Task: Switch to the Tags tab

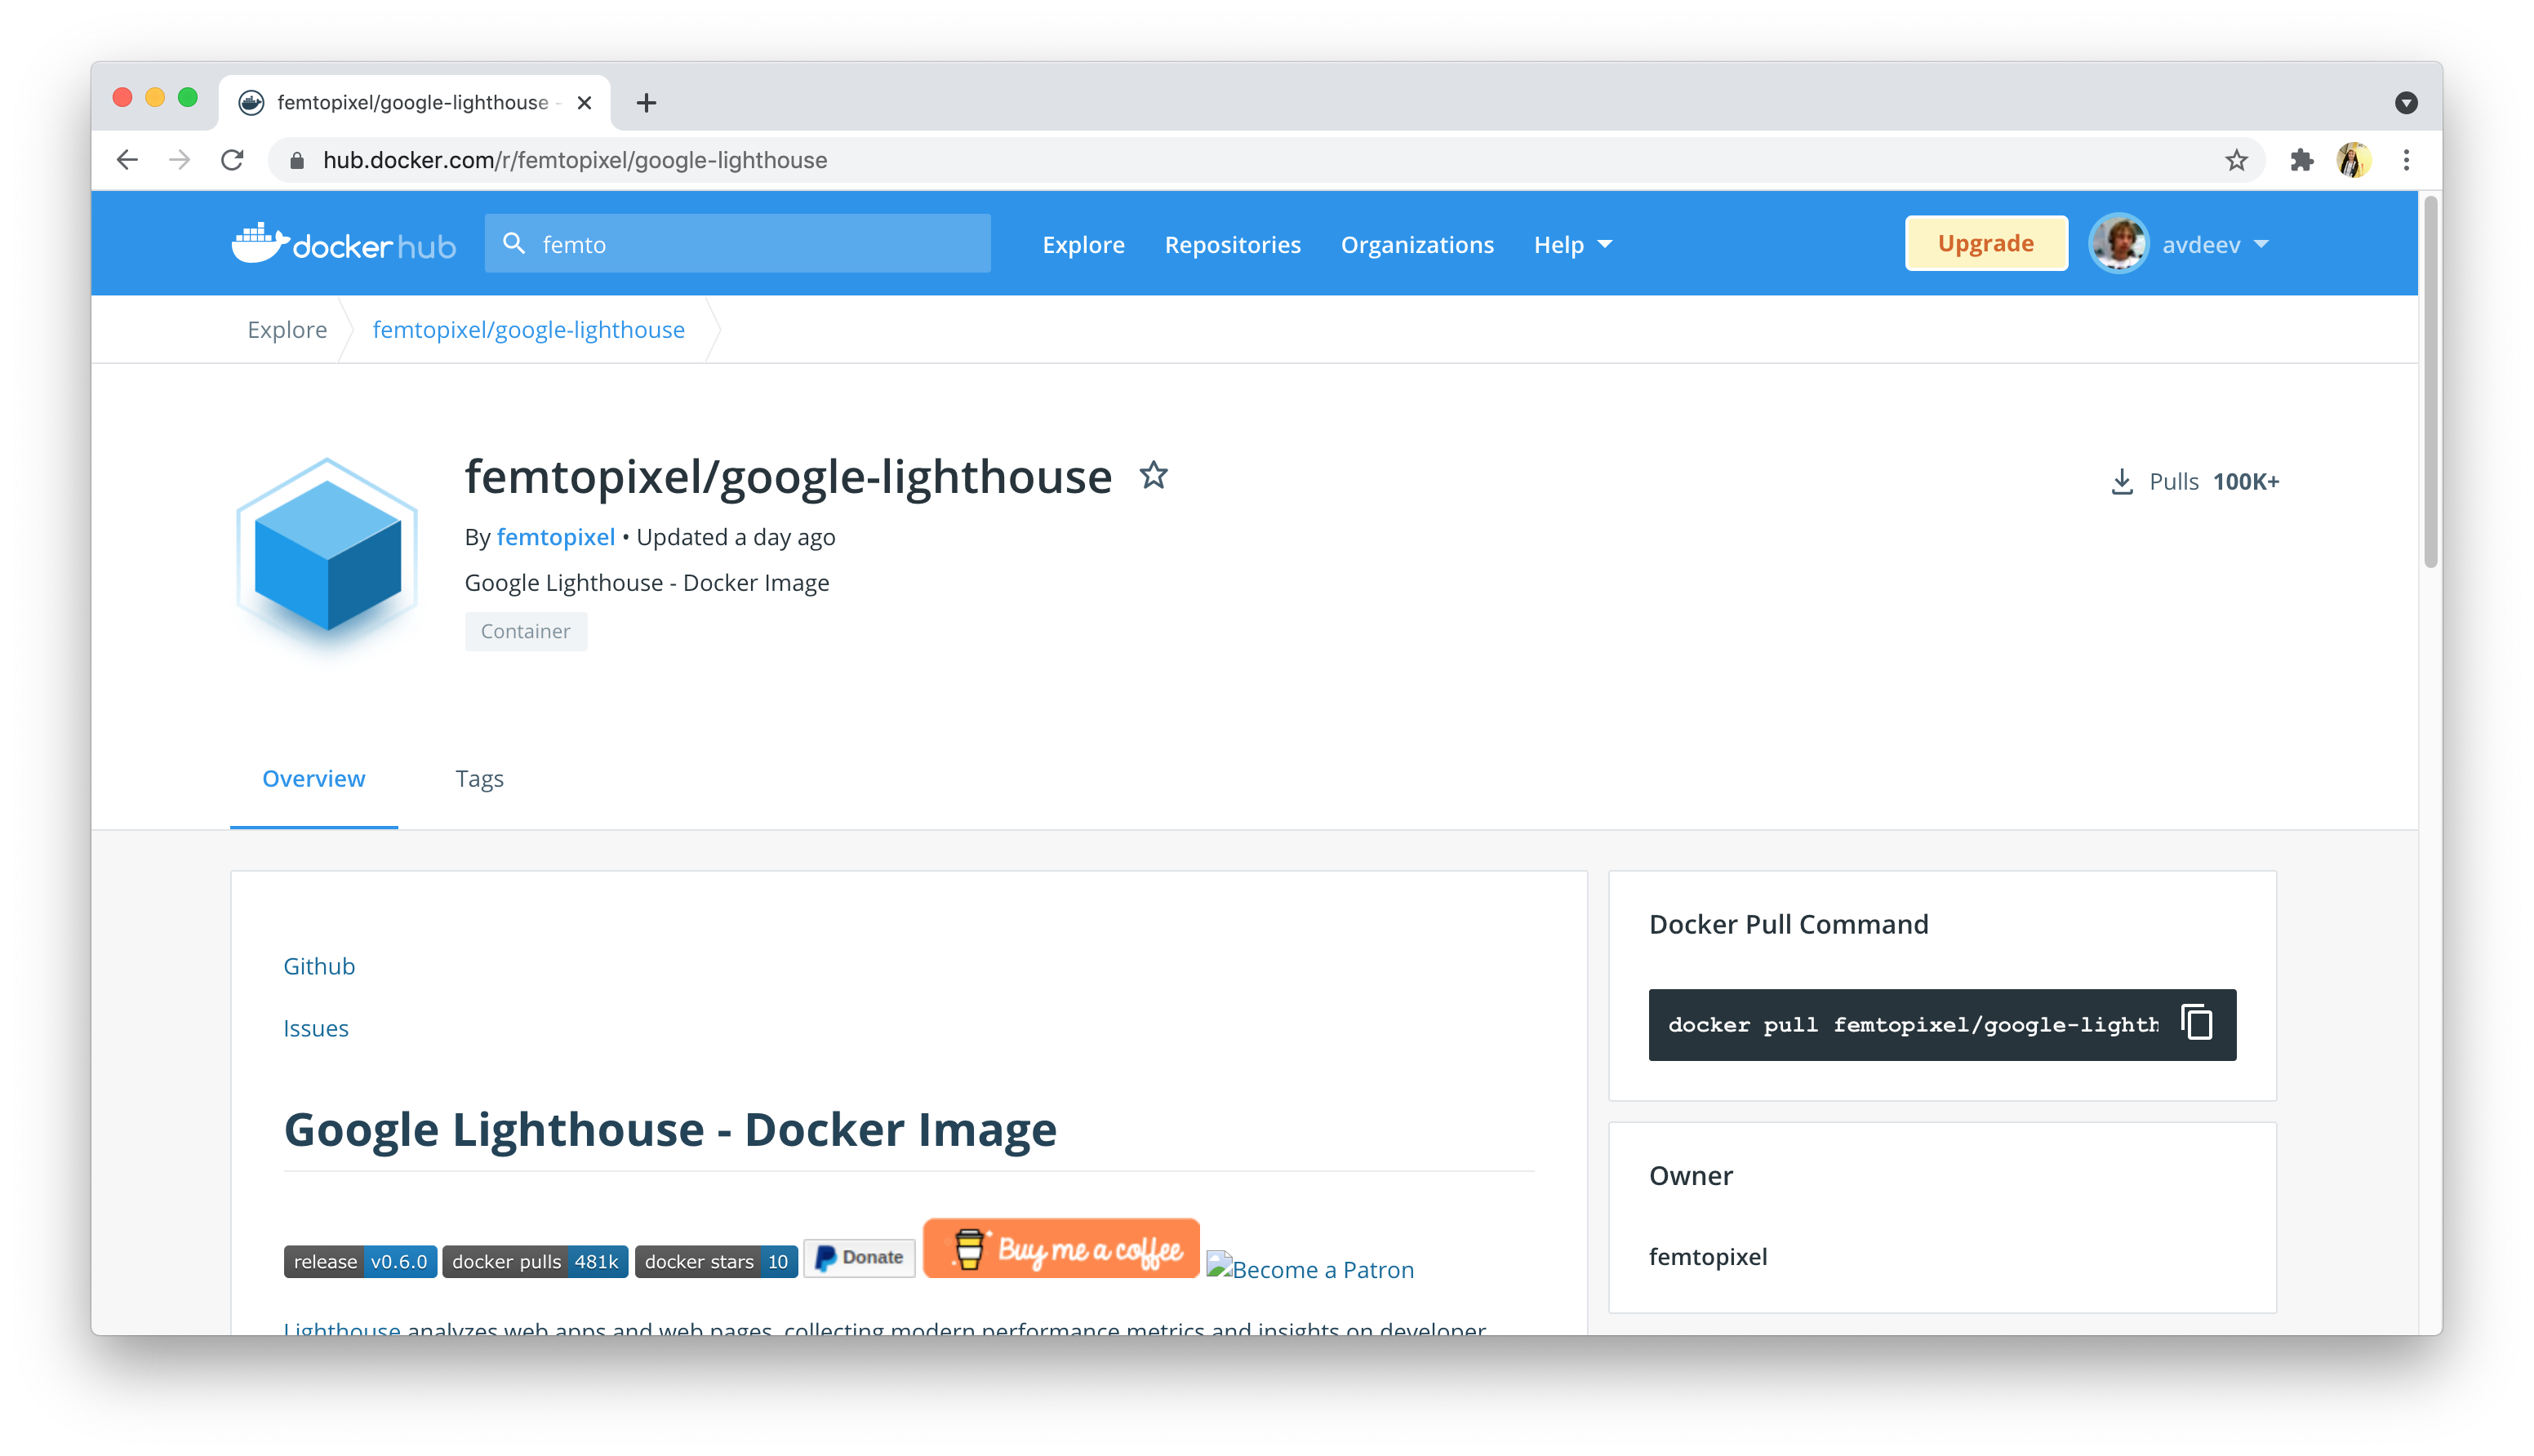Action: pos(479,778)
